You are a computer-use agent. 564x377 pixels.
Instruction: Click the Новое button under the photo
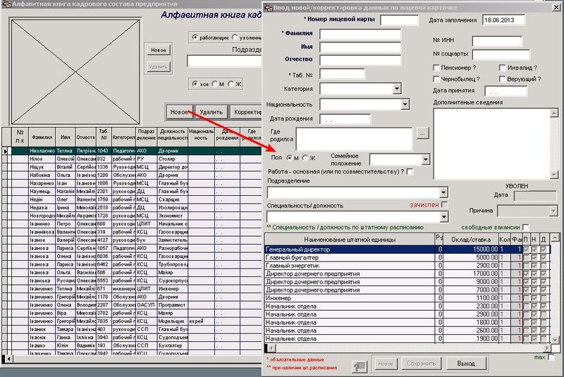(159, 51)
